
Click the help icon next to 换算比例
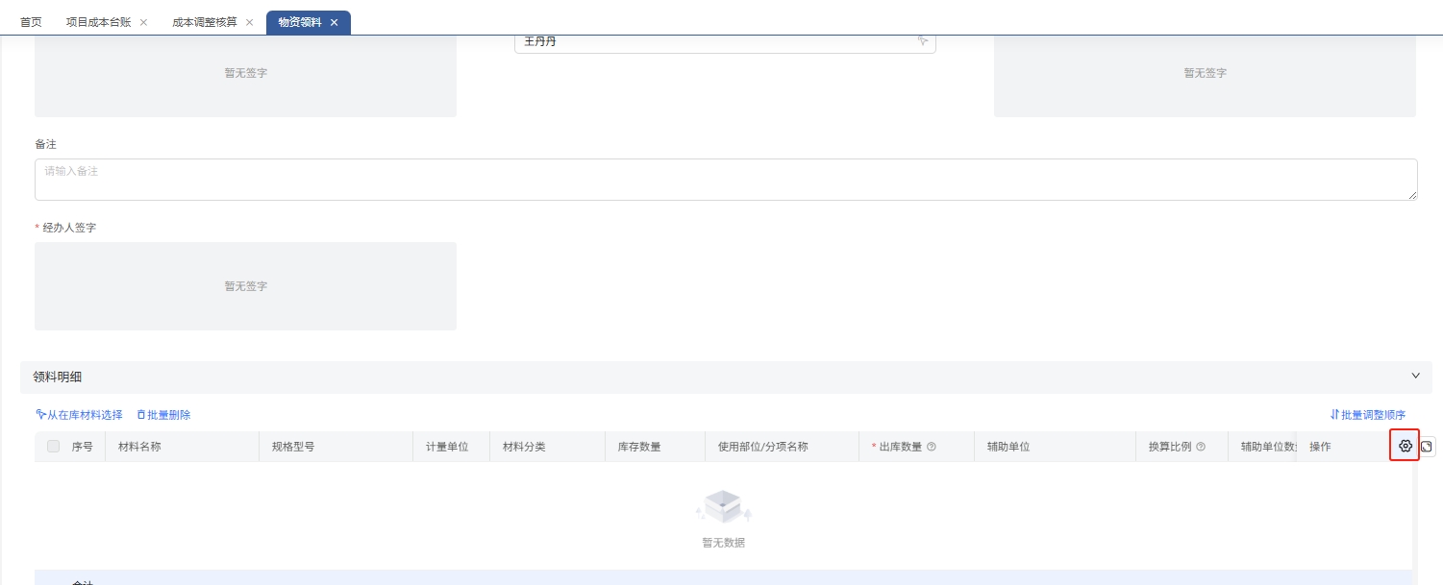pyautogui.click(x=1200, y=447)
